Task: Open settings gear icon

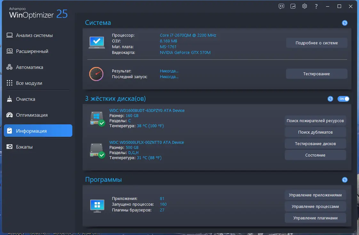Action: (305, 6)
